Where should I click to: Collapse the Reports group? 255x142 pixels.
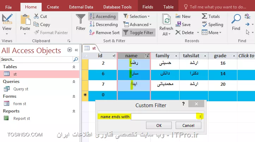(x=74, y=111)
